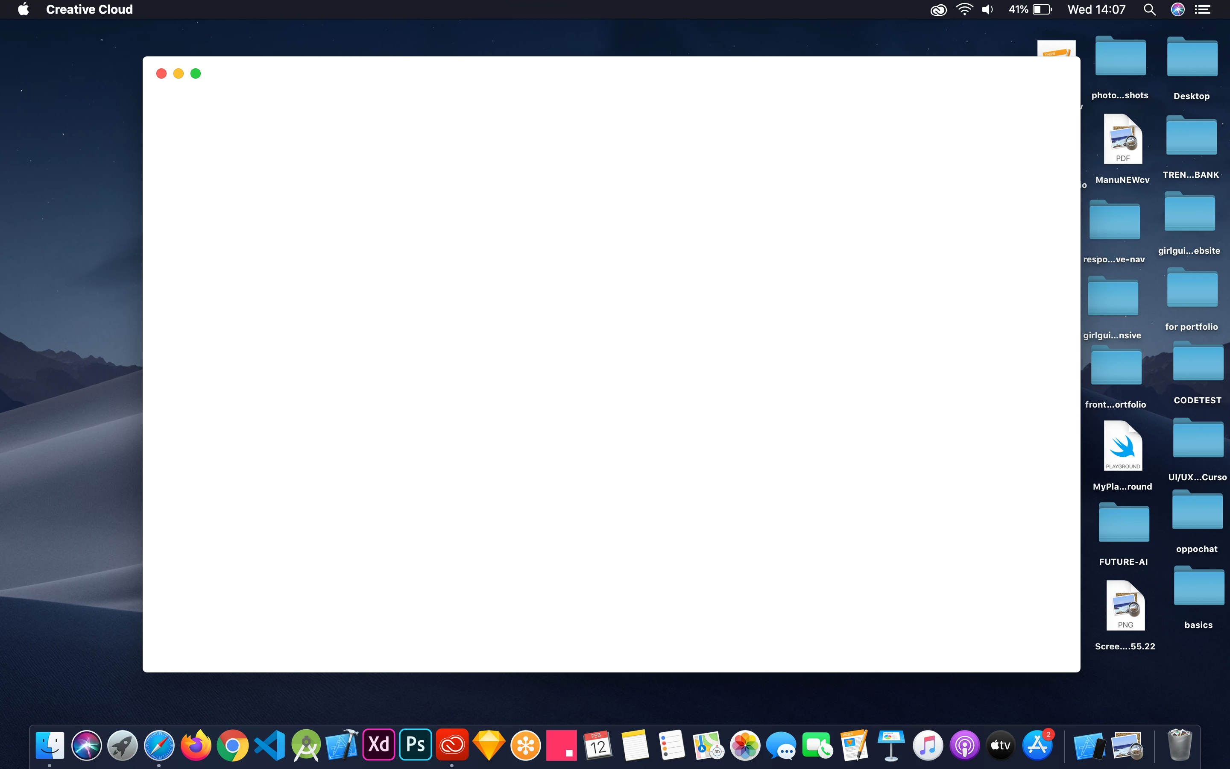The width and height of the screenshot is (1230, 769).
Task: Open the Wi-Fi status menu
Action: 964,10
